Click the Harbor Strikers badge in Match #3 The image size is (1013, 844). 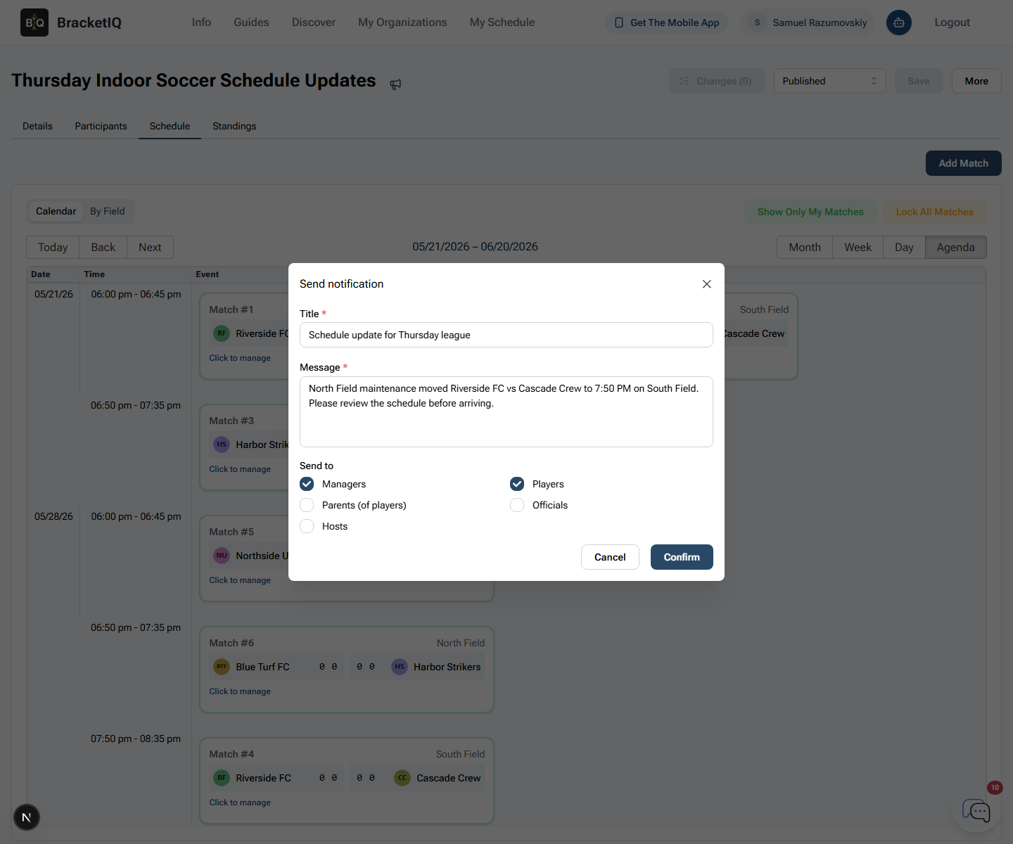pyautogui.click(x=222, y=445)
